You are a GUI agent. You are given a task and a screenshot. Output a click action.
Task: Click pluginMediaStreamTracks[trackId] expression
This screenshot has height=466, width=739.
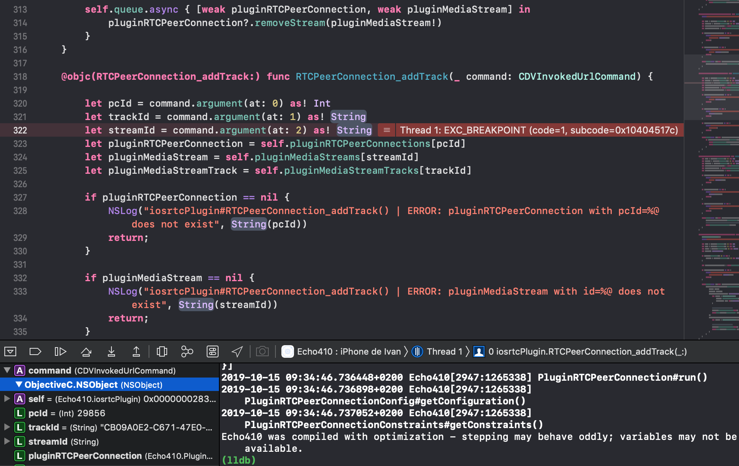(x=377, y=171)
